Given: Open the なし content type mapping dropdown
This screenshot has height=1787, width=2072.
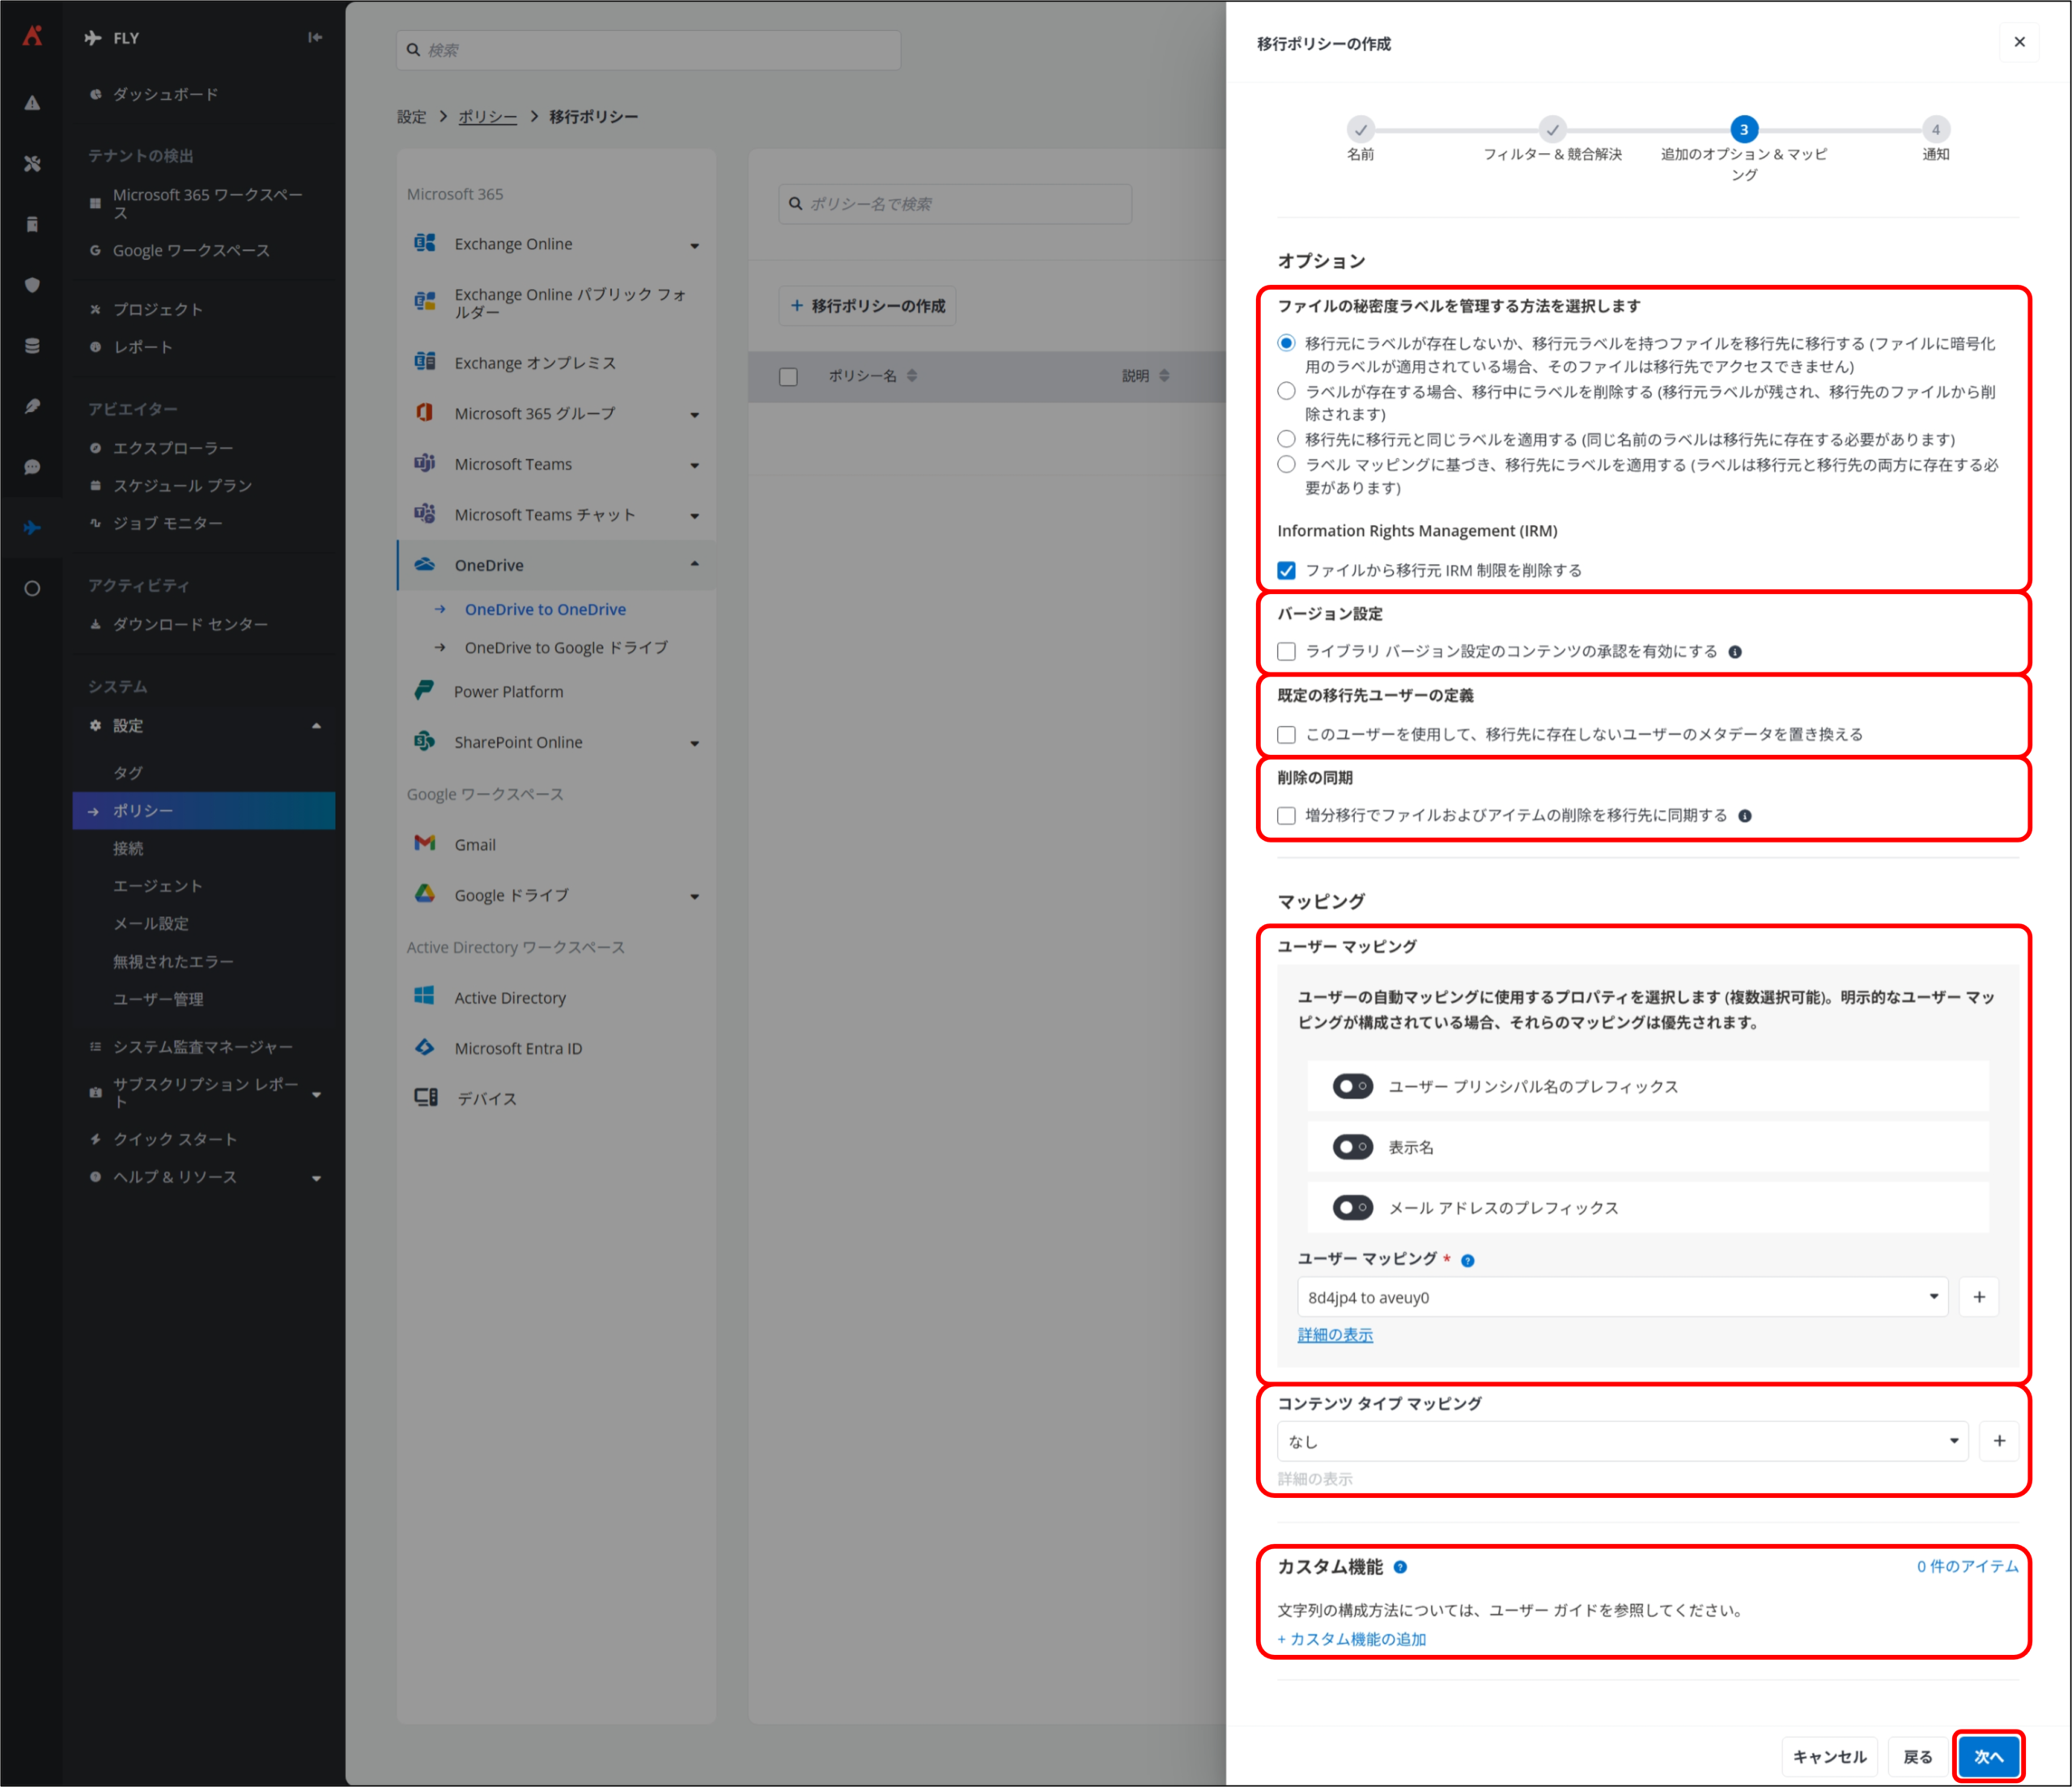Looking at the screenshot, I should tap(1620, 1441).
